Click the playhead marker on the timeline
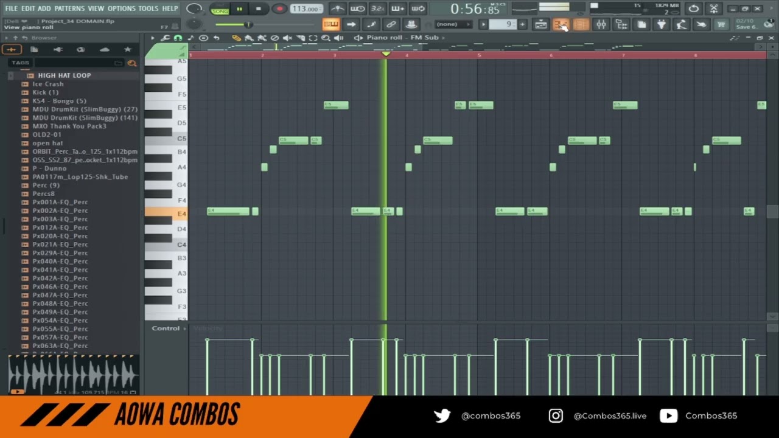The image size is (779, 438). tap(385, 55)
